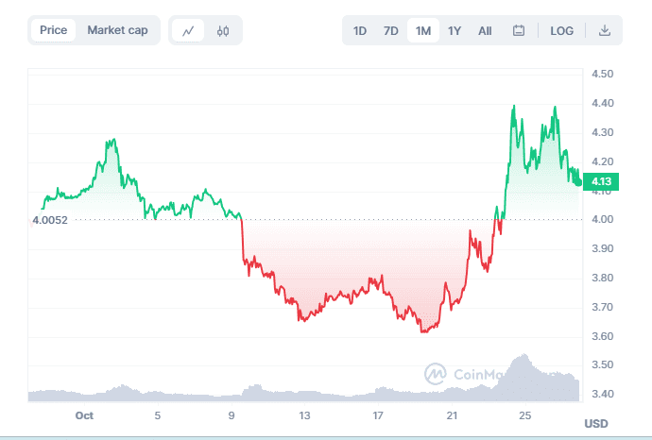Open the calendar date range picker
The width and height of the screenshot is (652, 440).
pos(519,30)
